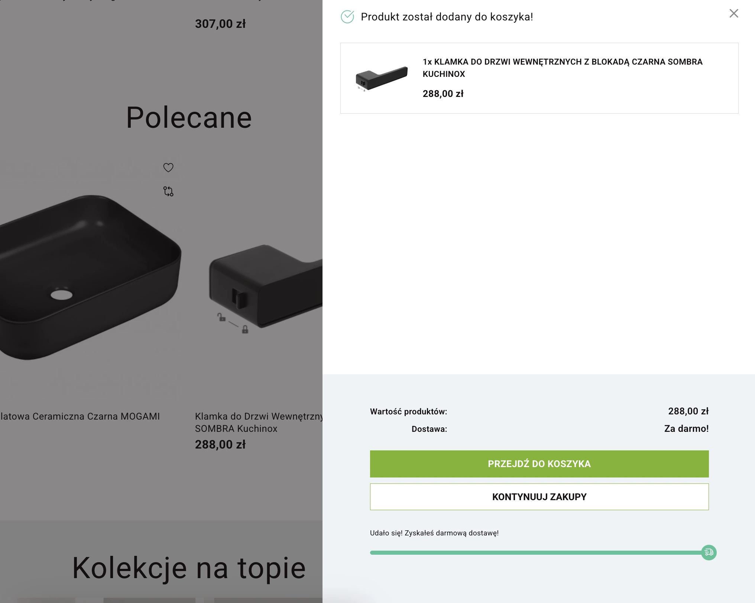Image resolution: width=755 pixels, height=603 pixels.
Task: Click the Polecane section heading
Action: pos(189,117)
